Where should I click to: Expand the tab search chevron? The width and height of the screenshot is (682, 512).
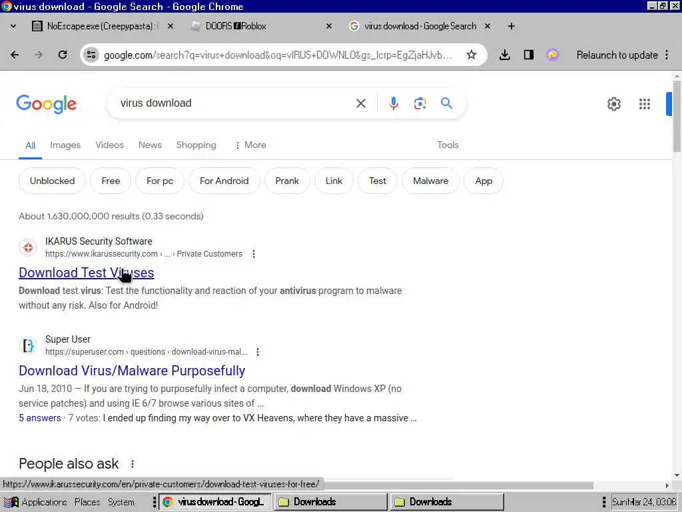point(13,26)
